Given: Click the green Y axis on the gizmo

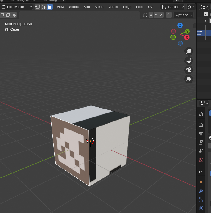Looking at the screenshot, I should click(188, 32).
